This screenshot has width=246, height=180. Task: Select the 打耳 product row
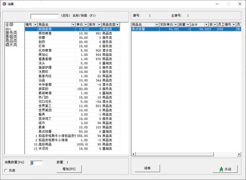click(73, 46)
